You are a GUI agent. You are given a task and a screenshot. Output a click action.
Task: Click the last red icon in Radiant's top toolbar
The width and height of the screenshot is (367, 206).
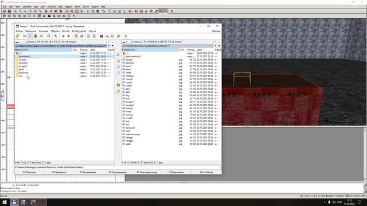click(172, 11)
